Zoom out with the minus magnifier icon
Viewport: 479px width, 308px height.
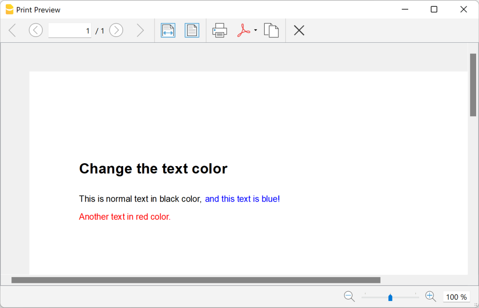tap(349, 296)
